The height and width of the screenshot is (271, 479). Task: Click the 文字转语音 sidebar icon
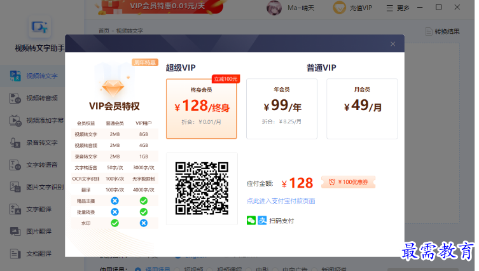click(x=15, y=165)
